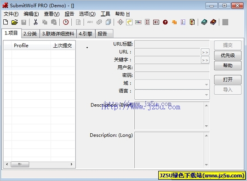Click Long description scrollbar up arrow
Image resolution: width=247 pixels, height=181 pixels.
(x=207, y=136)
